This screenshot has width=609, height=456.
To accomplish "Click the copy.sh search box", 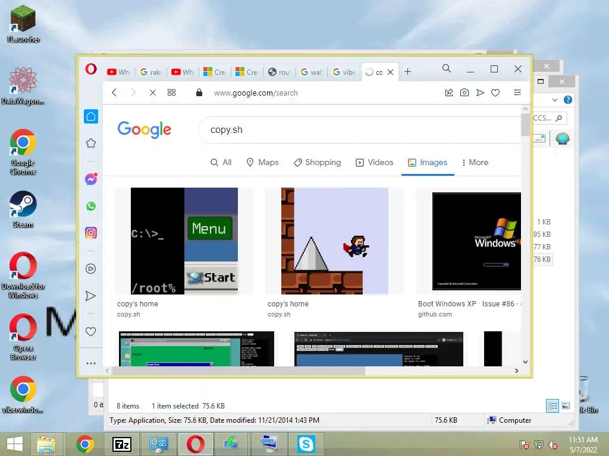I will pyautogui.click(x=359, y=130).
